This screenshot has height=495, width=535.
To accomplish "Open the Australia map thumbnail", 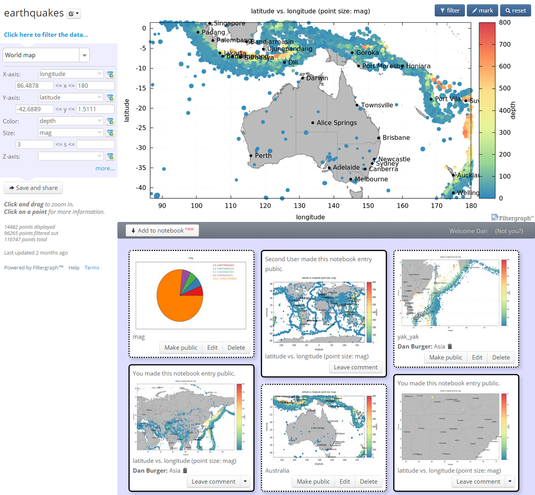I will (324, 428).
